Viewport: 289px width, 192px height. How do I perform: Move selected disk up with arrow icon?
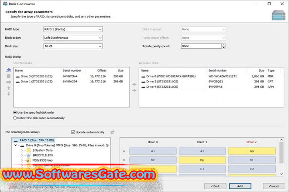[8, 88]
